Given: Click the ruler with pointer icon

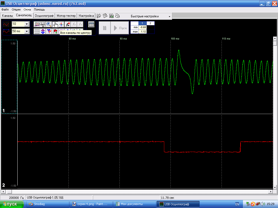Looking at the screenshot, I should (43, 24).
